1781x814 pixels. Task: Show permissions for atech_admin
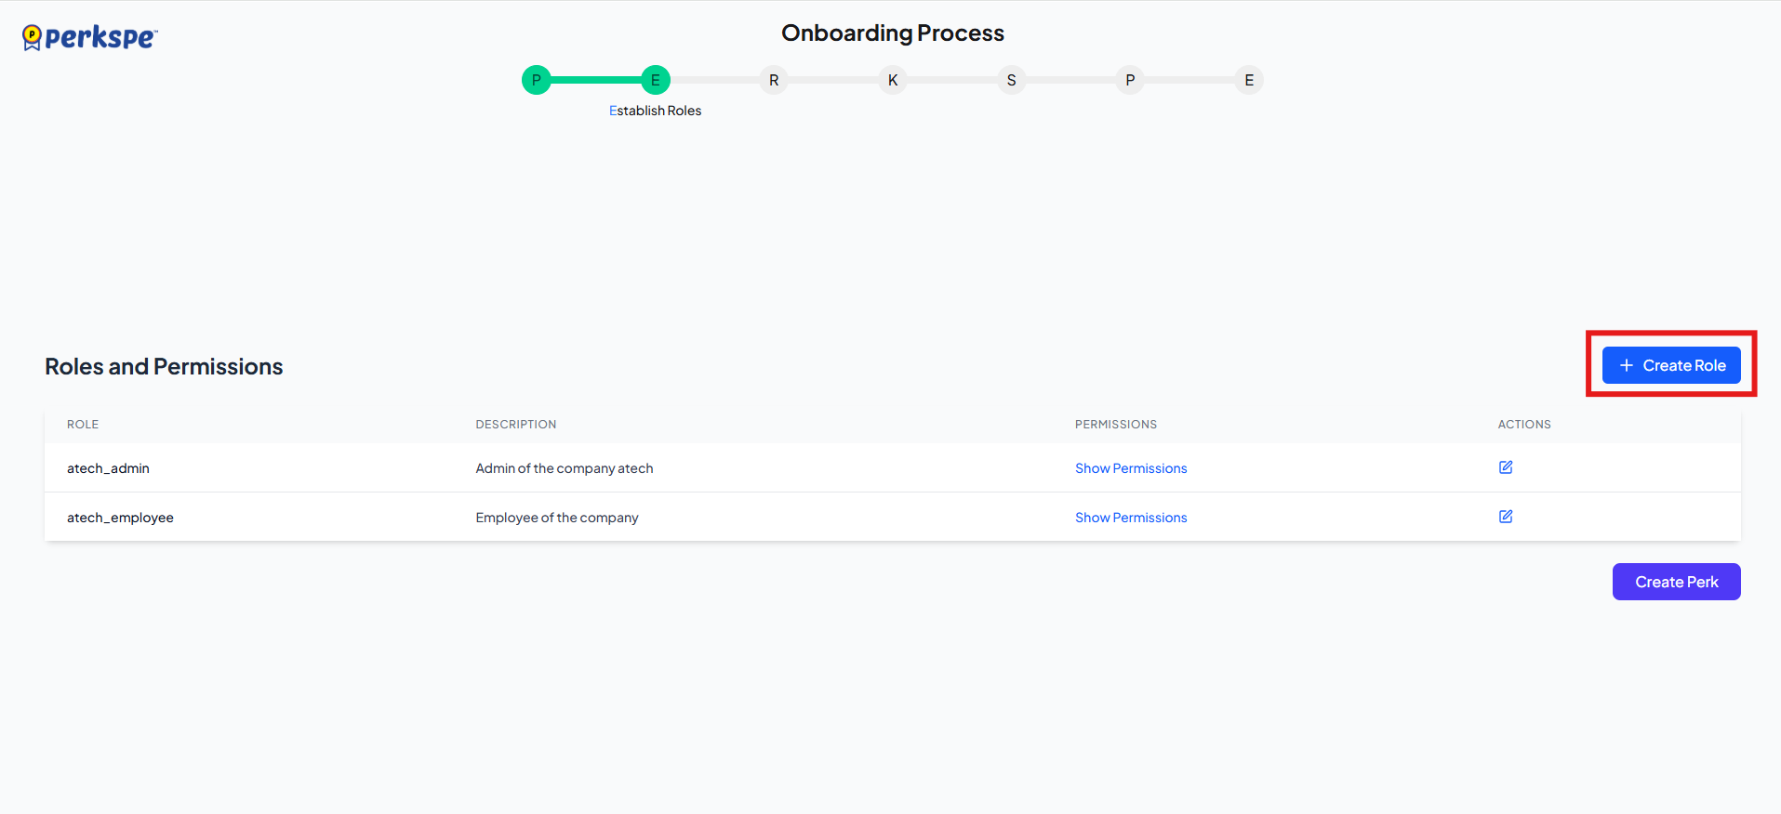[x=1130, y=468]
